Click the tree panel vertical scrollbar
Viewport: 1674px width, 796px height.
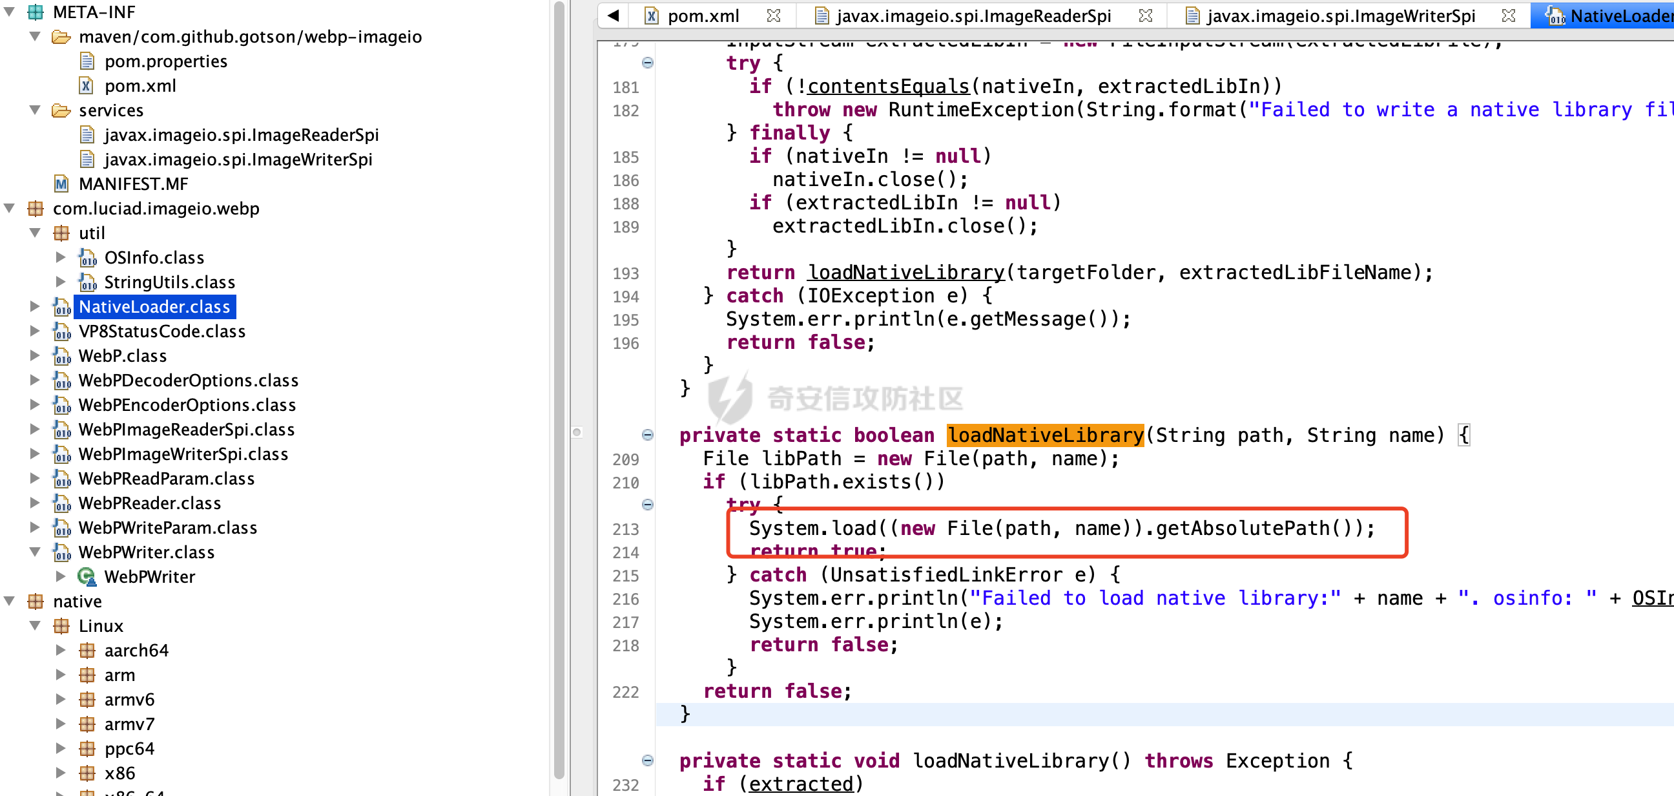(x=559, y=390)
